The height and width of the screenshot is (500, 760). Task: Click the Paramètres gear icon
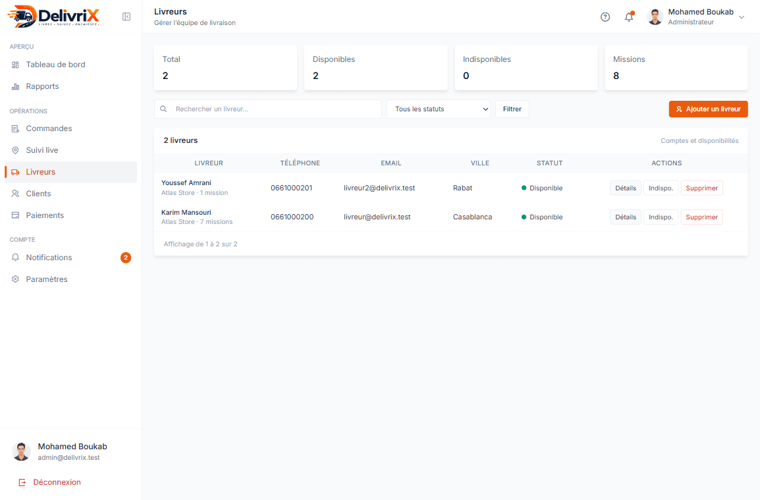(16, 279)
